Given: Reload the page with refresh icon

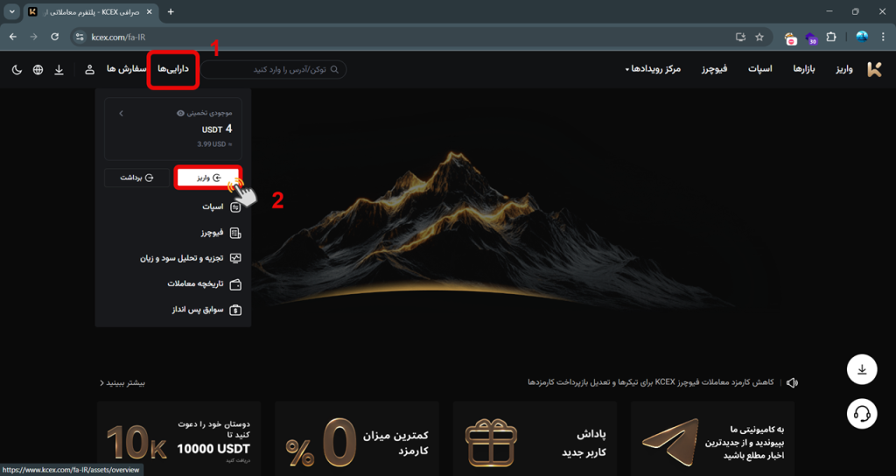Looking at the screenshot, I should 55,37.
